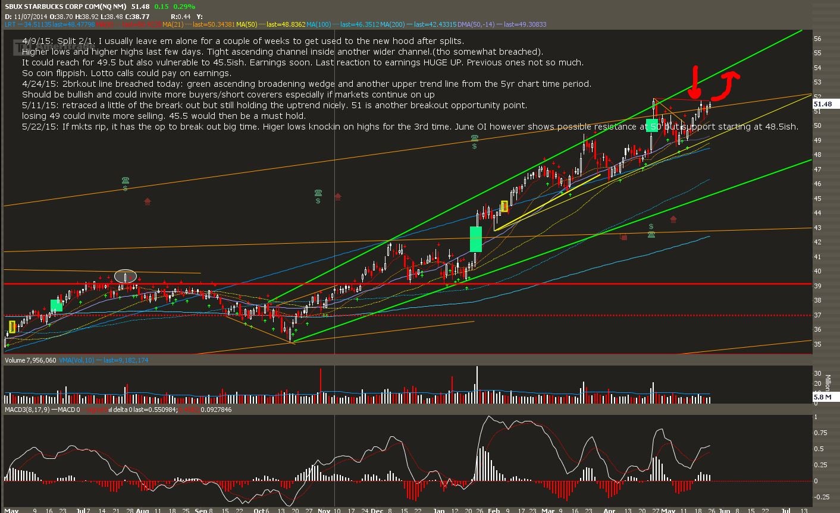Click the April 2015 earnings phone marker

[x=651, y=234]
